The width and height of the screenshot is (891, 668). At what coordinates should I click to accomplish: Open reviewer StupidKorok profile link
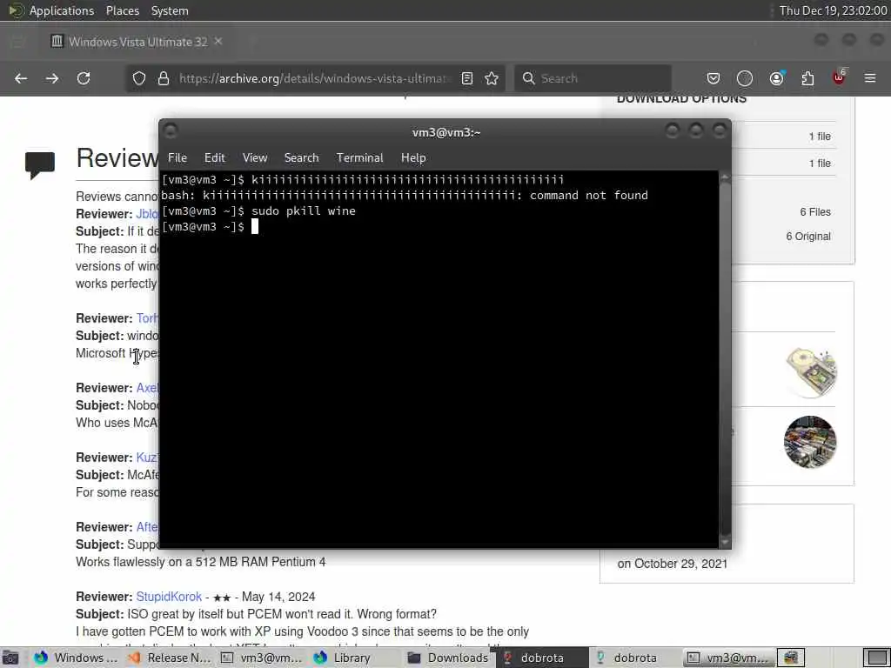tap(169, 597)
